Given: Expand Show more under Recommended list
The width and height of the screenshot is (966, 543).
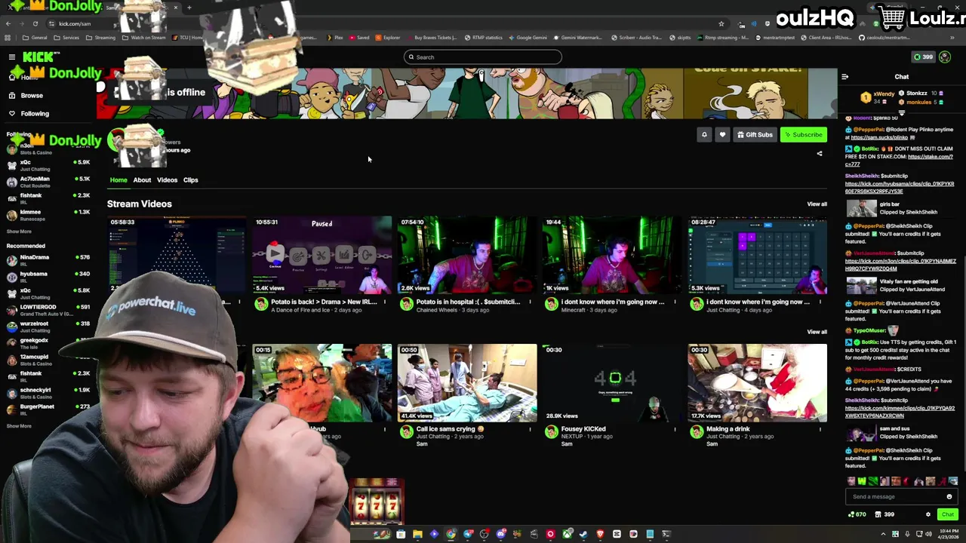Looking at the screenshot, I should [x=19, y=426].
